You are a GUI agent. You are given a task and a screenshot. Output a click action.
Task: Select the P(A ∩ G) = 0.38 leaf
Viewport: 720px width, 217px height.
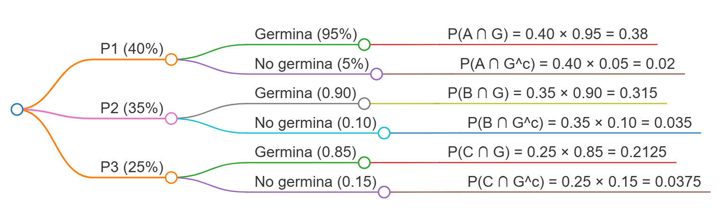[x=548, y=34]
